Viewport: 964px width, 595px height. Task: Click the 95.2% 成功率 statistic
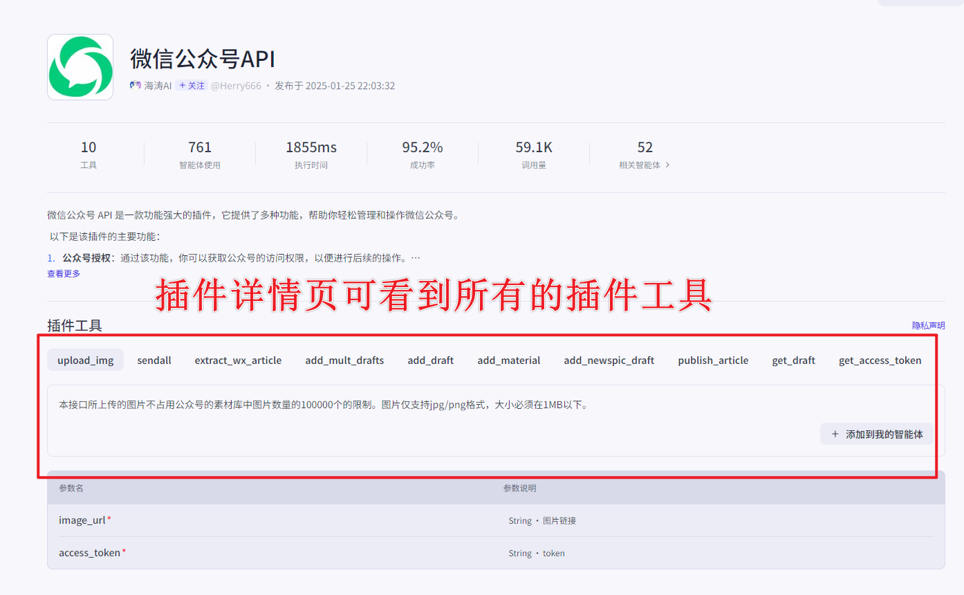pos(423,155)
